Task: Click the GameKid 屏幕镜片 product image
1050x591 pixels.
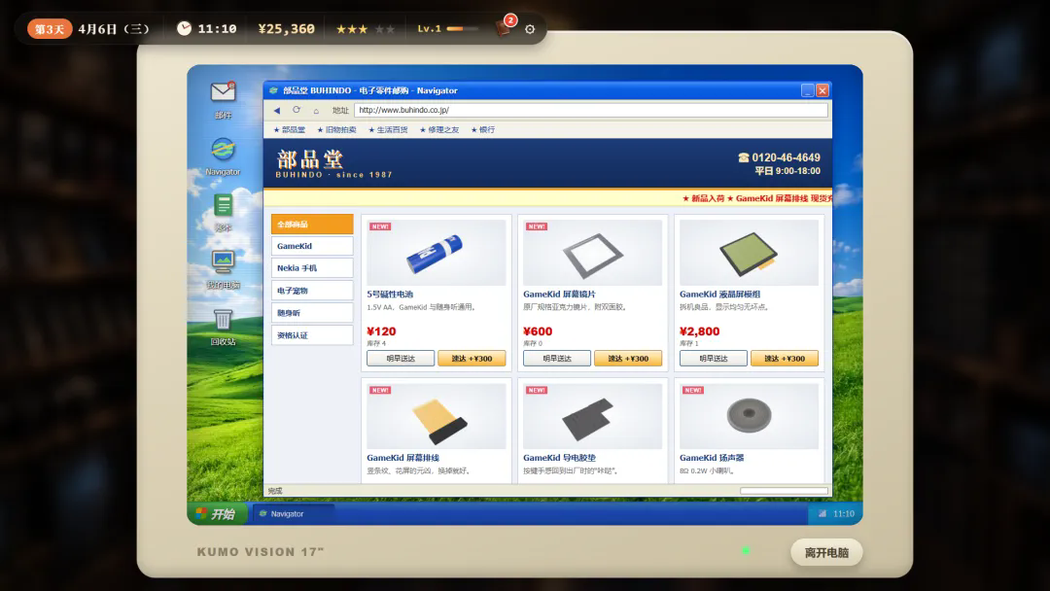Action: (593, 253)
